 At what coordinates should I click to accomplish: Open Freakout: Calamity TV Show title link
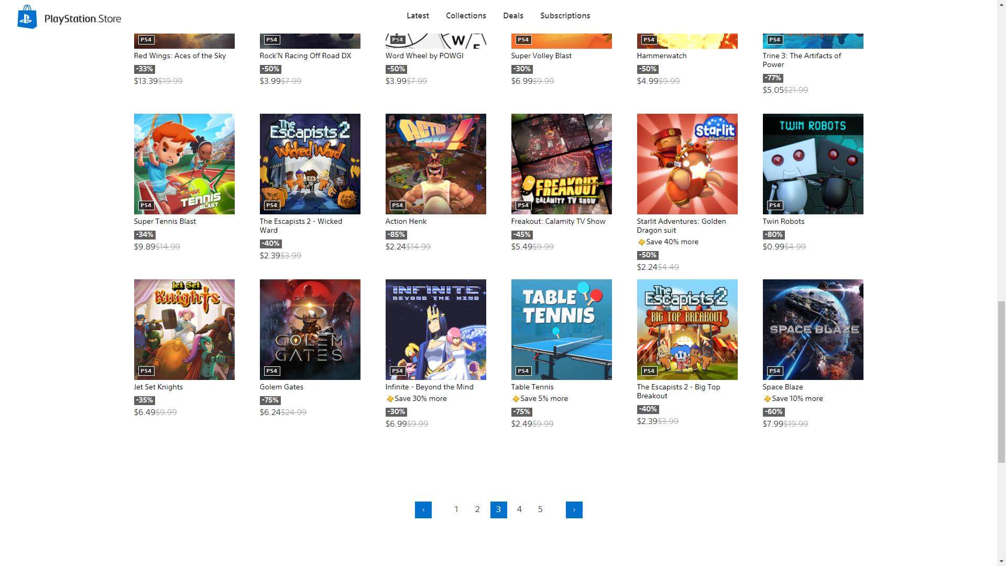pos(558,221)
